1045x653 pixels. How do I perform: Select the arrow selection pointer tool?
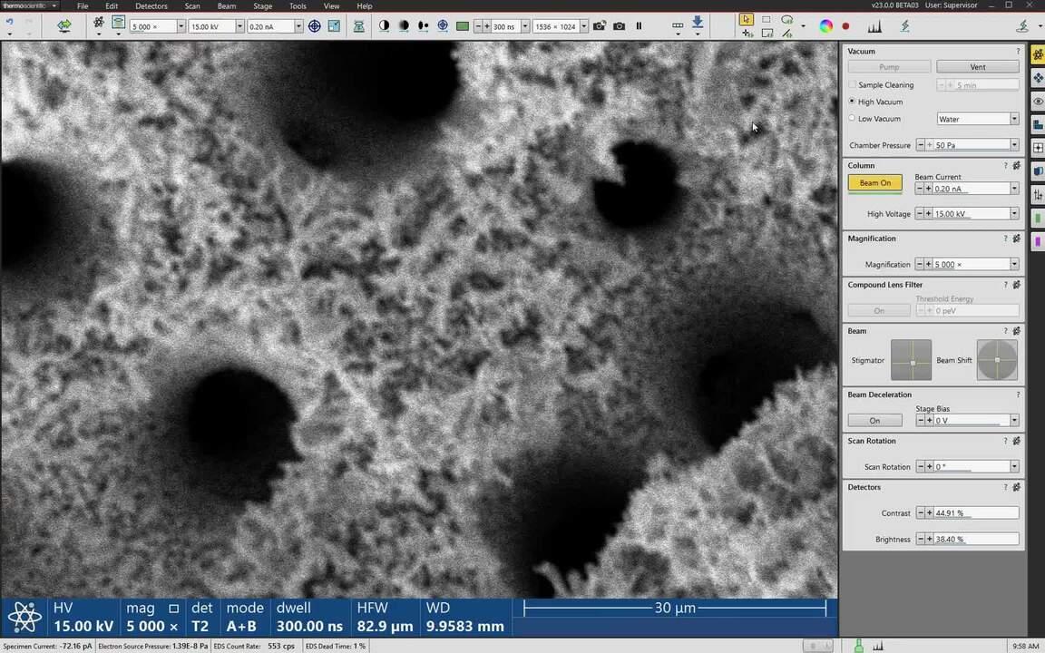pos(746,19)
